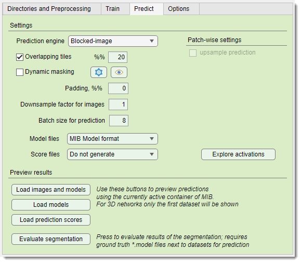Expand the Model files format dropdown
The image size is (301, 263).
pos(112,139)
